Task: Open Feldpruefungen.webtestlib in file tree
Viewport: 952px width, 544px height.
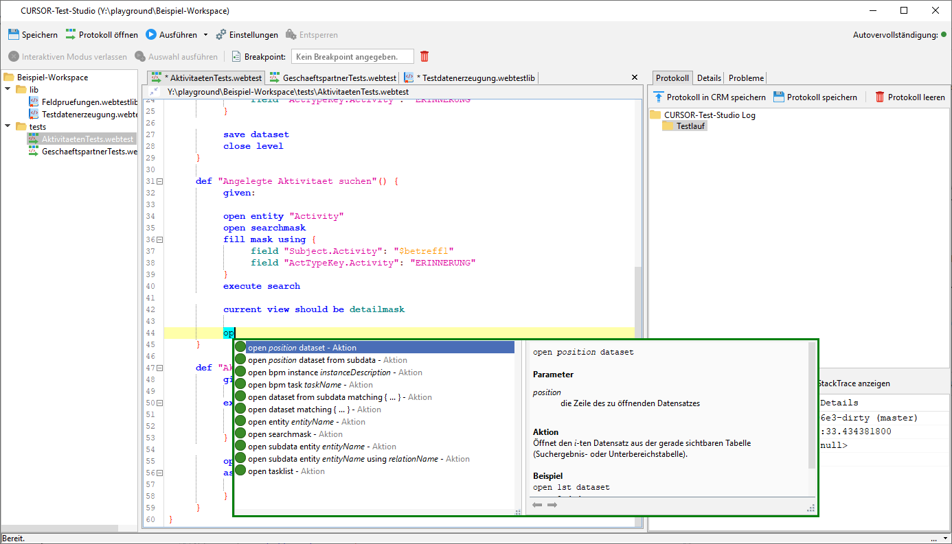Action: (89, 102)
